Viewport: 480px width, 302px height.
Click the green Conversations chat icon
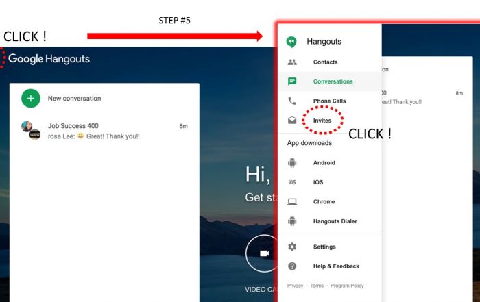pos(292,81)
